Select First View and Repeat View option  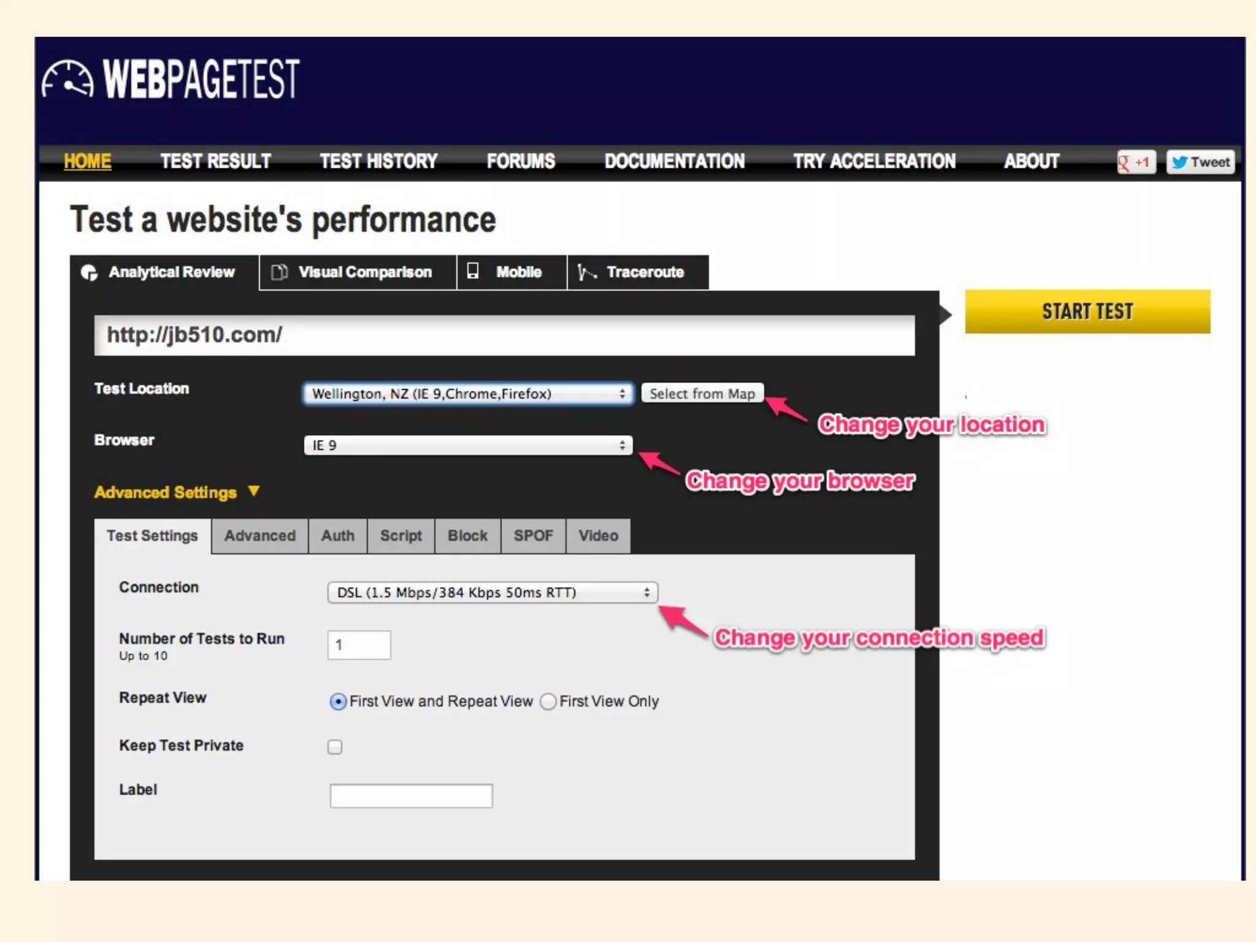pos(338,702)
